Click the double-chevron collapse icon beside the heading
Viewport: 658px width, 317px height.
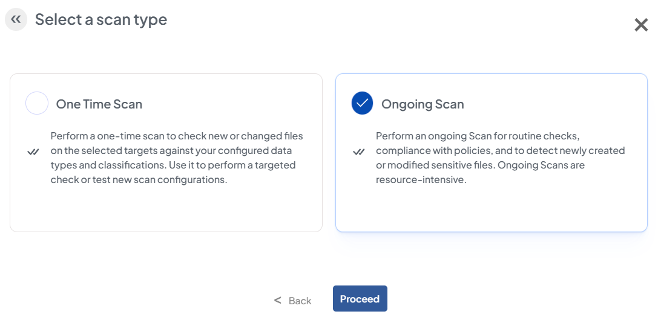coord(16,19)
